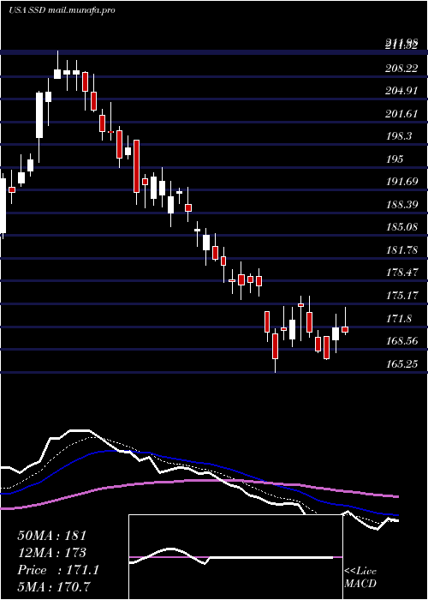
Task: Click the MACD inset chart panel
Action: click(x=235, y=557)
